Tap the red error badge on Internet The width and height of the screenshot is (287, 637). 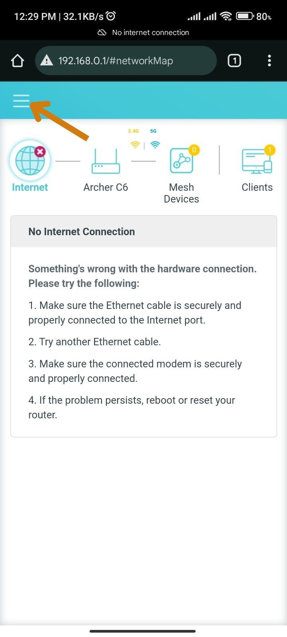click(x=40, y=151)
